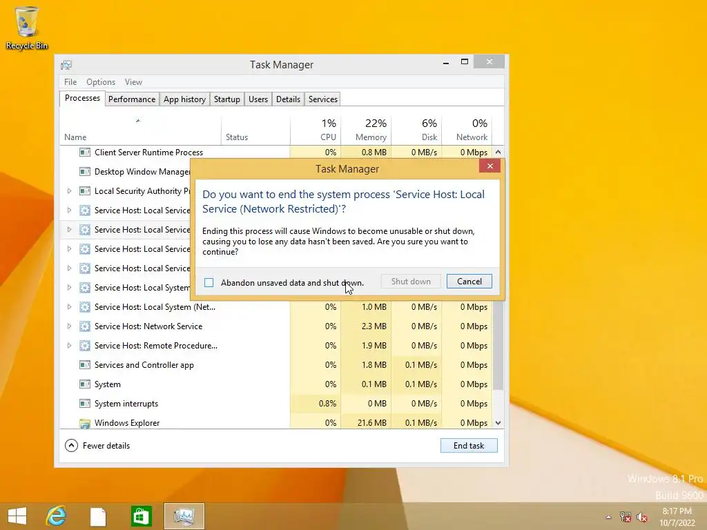Switch to the Startup tab
This screenshot has height=530, width=707.
coord(226,99)
